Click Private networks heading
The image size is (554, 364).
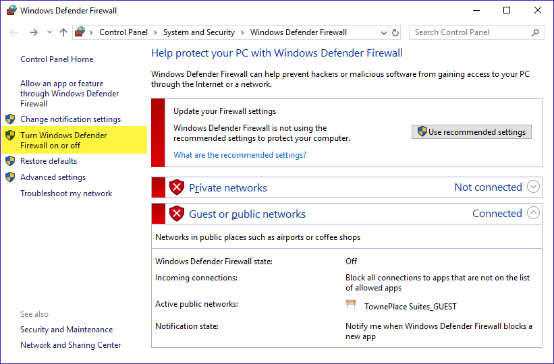(228, 188)
